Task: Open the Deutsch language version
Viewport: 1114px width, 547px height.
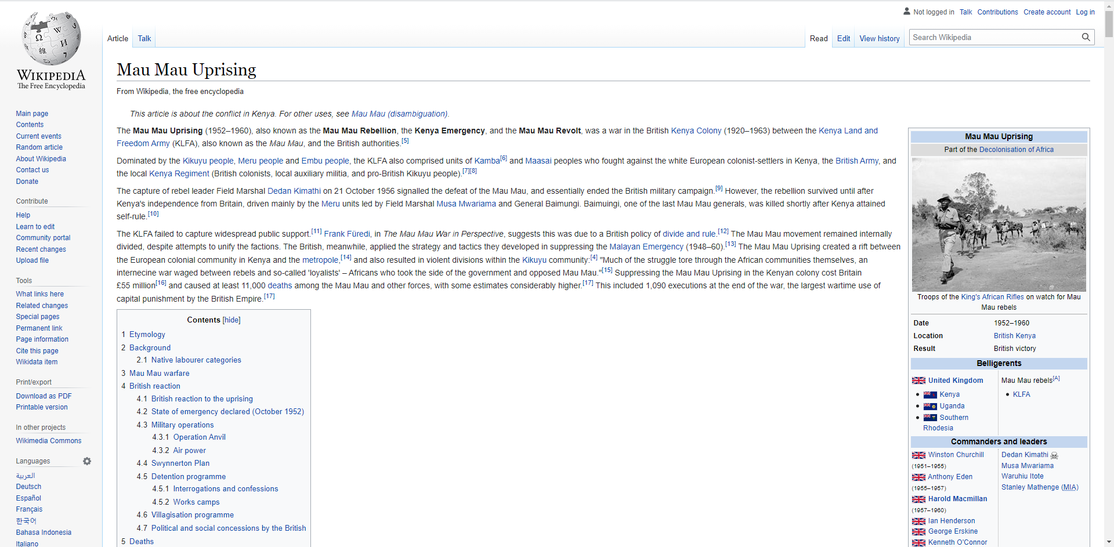Action: (x=28, y=487)
